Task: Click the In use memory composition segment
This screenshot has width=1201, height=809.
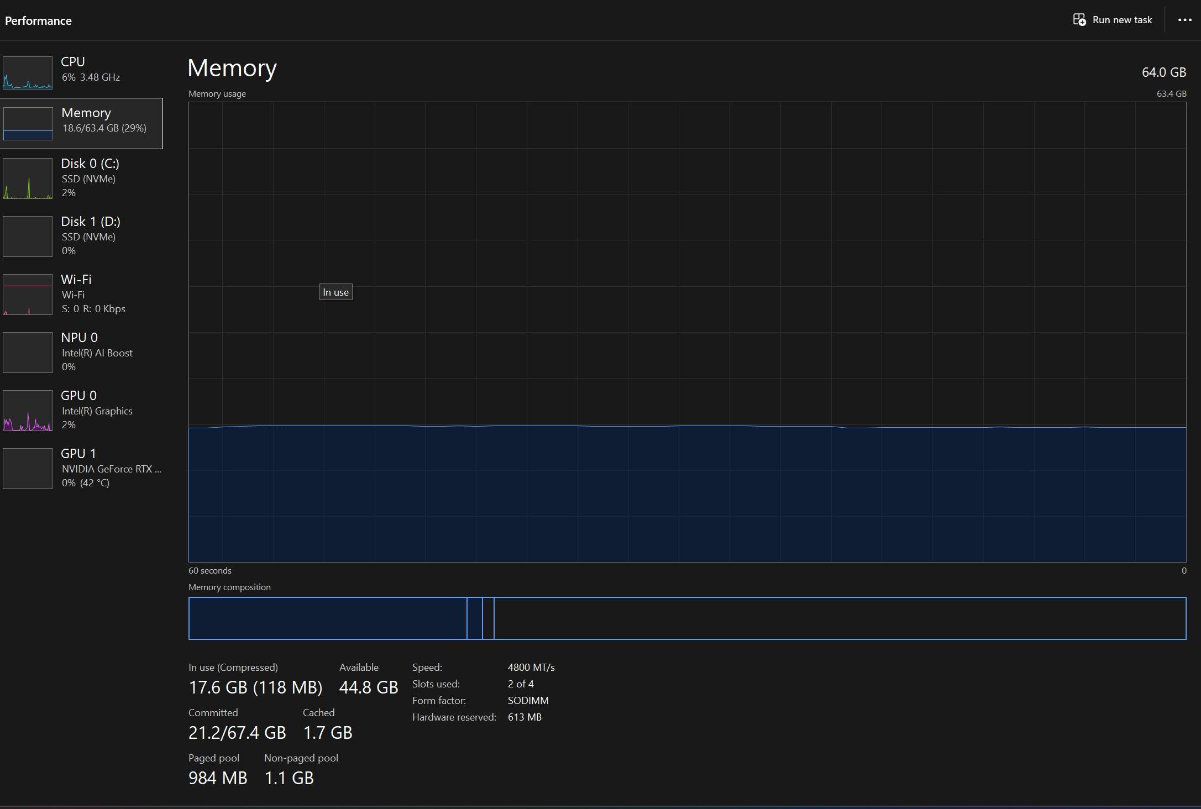Action: pos(327,618)
